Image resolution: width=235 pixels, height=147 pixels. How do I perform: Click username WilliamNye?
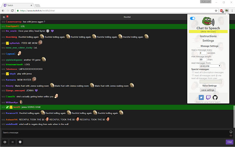click(x=12, y=103)
